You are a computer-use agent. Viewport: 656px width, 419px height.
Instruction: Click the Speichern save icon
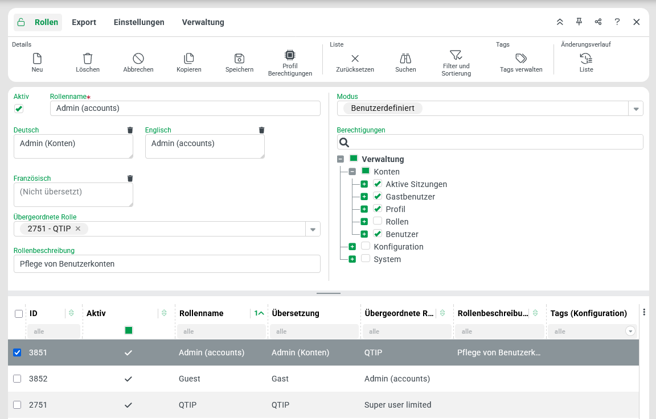click(x=239, y=58)
